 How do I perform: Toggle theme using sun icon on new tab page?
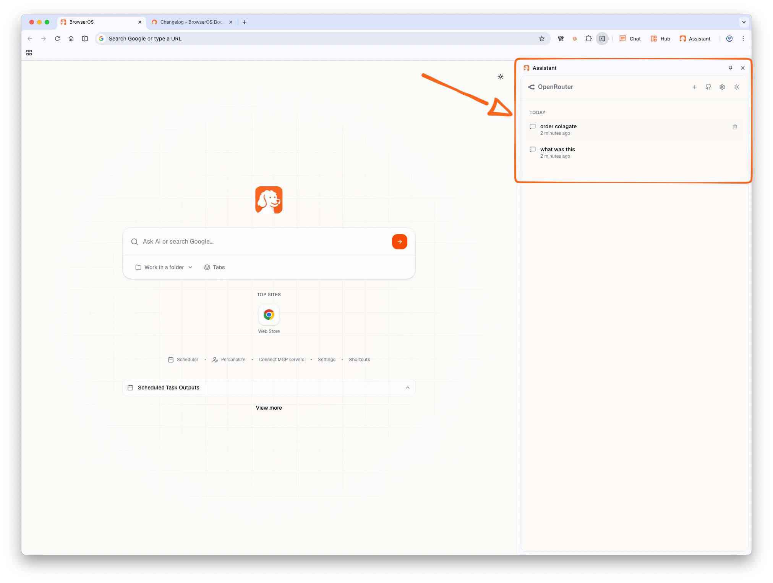(500, 77)
